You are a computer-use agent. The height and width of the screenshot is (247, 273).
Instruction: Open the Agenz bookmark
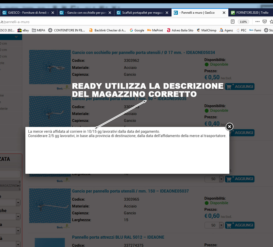click(x=226, y=30)
